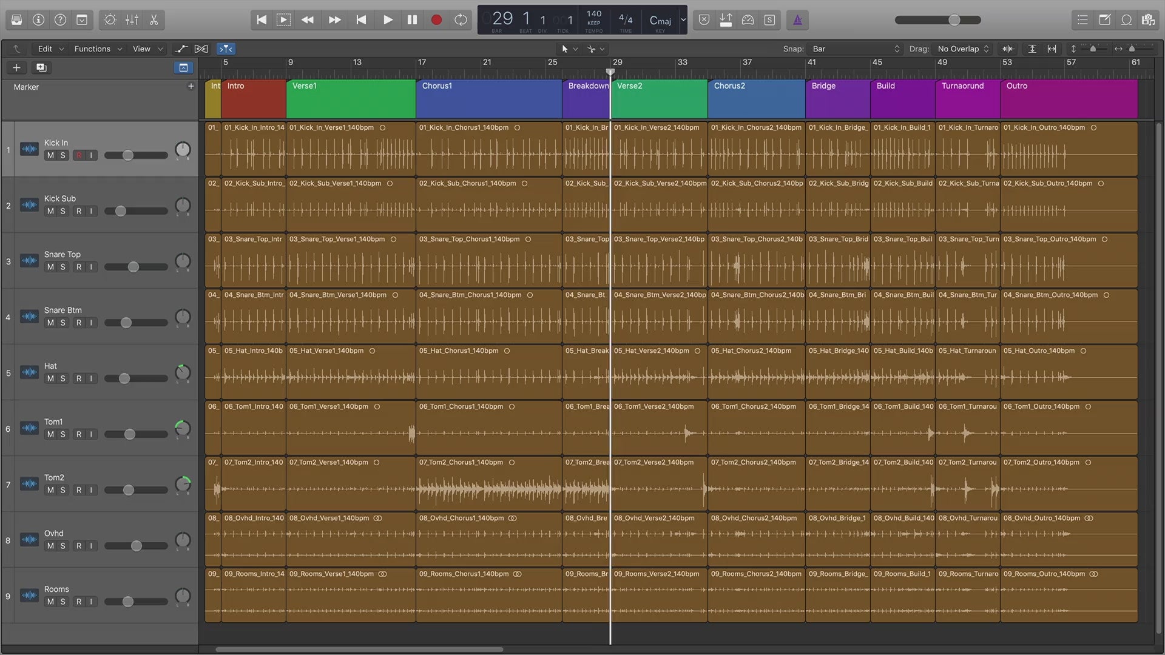The width and height of the screenshot is (1165, 655).
Task: Open the View menu
Action: coord(147,49)
